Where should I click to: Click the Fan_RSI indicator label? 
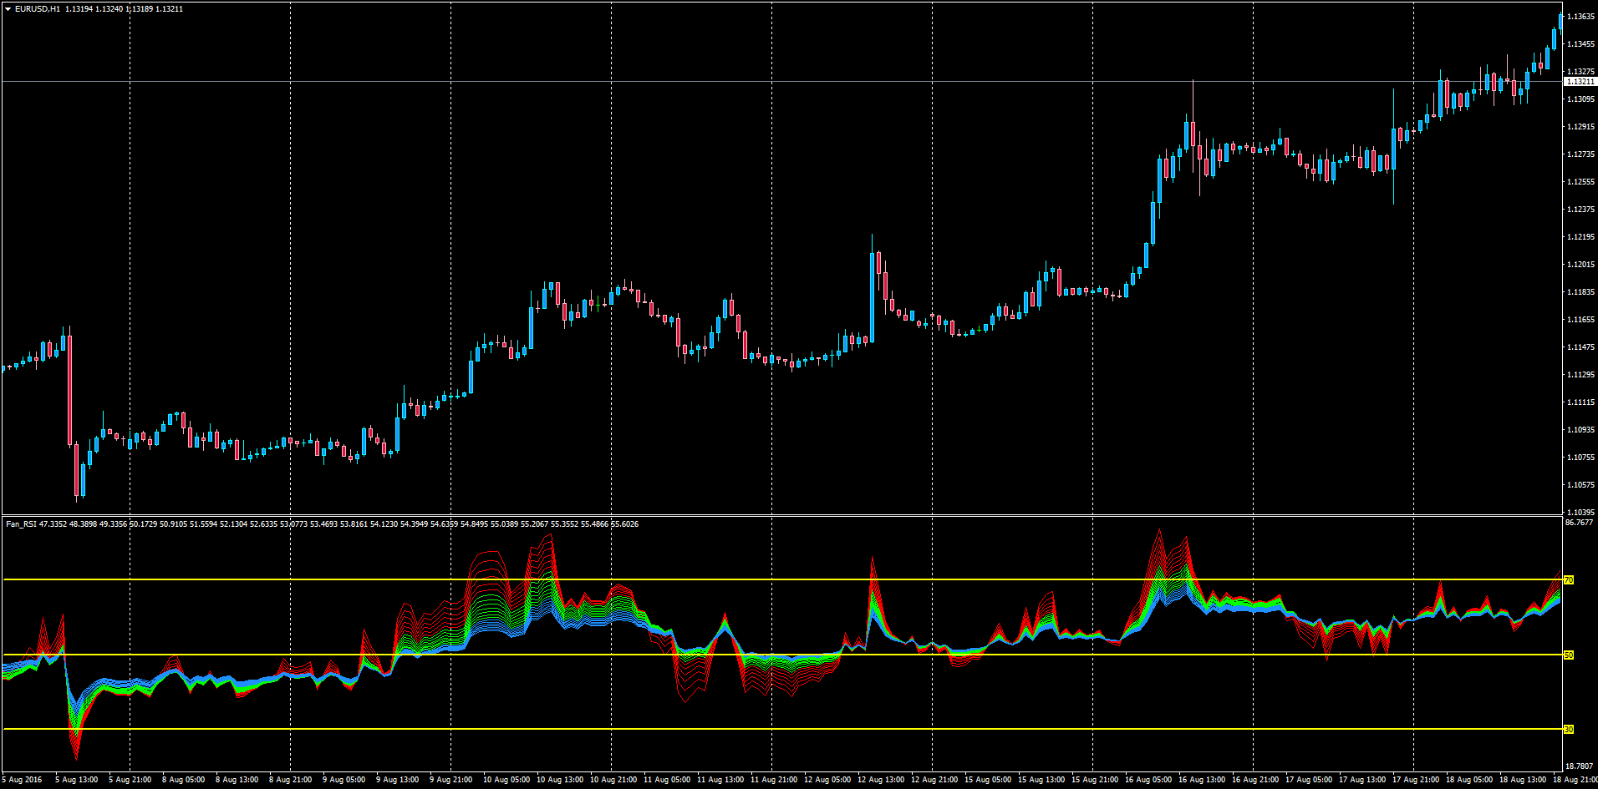tap(21, 524)
